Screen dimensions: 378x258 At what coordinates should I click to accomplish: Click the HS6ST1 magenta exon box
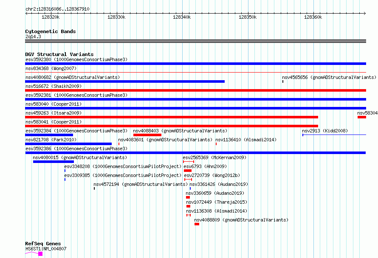pos(40,254)
